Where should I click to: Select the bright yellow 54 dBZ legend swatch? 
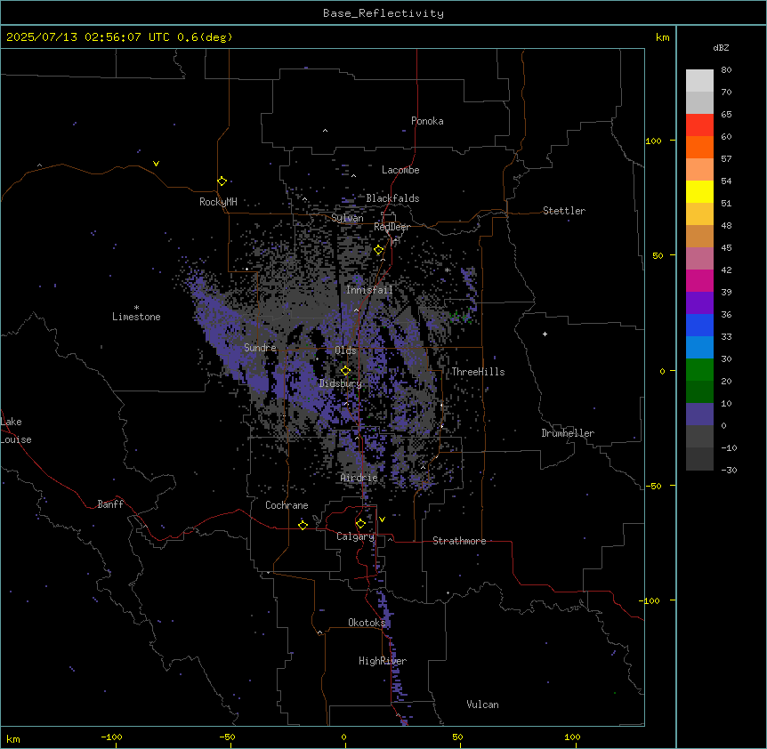[x=699, y=192]
